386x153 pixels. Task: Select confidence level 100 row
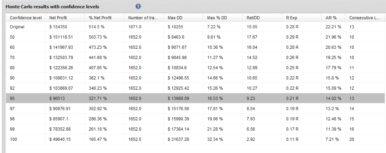195,139
